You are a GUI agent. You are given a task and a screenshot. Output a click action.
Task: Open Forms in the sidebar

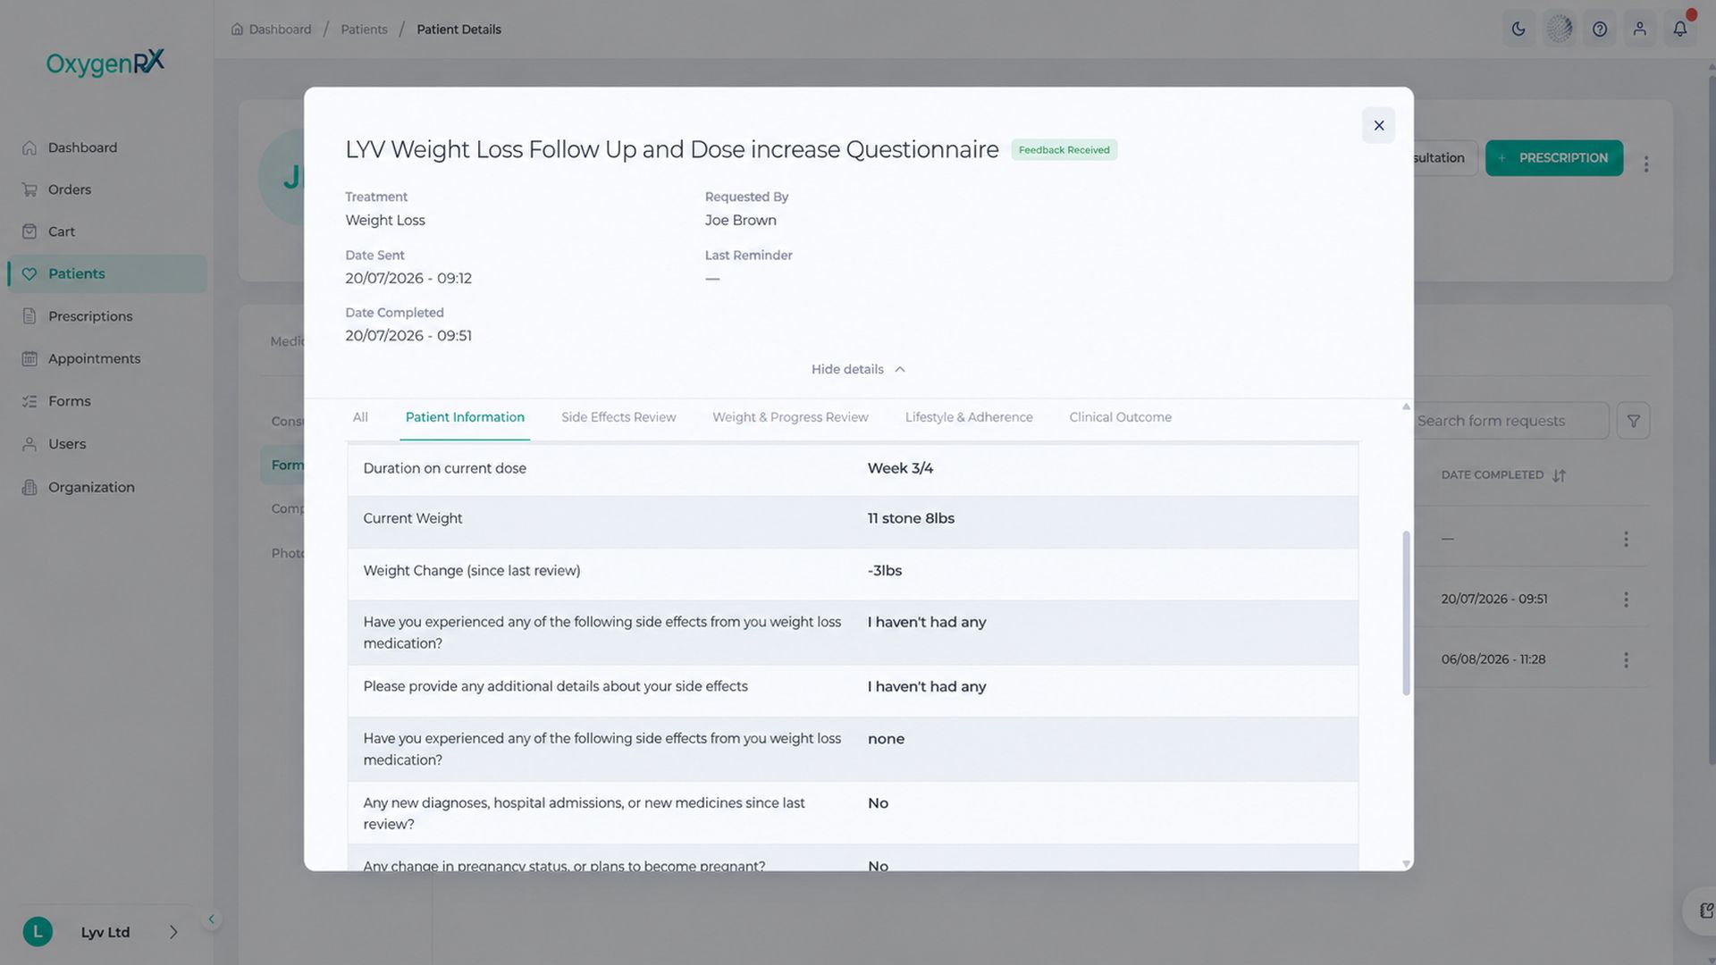point(70,401)
